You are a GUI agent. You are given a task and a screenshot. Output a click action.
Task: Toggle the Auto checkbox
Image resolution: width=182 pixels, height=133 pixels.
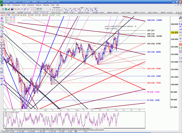pos(82,10)
